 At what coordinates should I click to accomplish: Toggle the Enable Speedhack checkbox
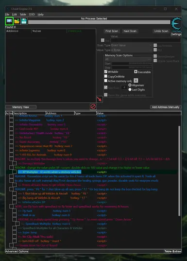point(155,61)
